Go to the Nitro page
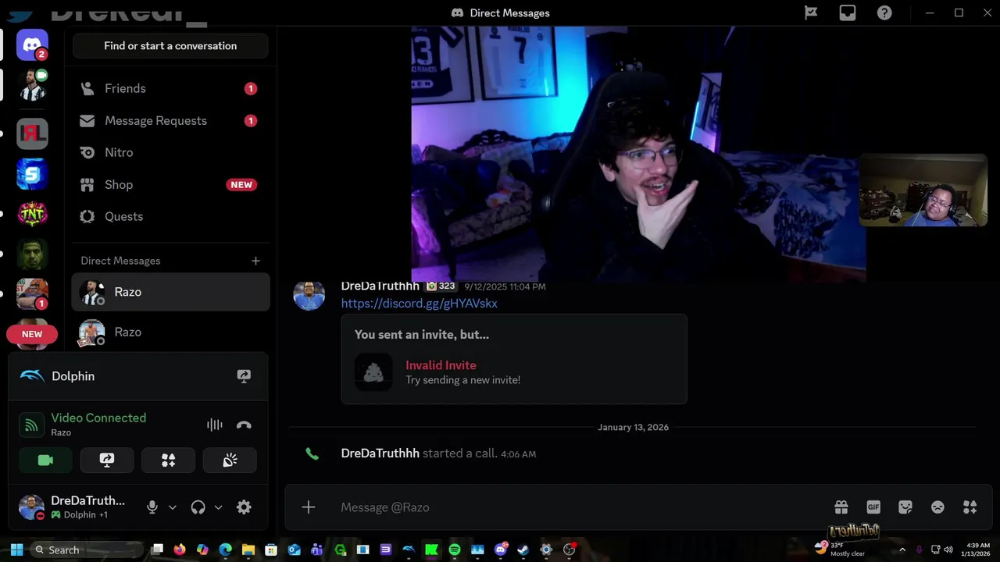 [x=170, y=152]
